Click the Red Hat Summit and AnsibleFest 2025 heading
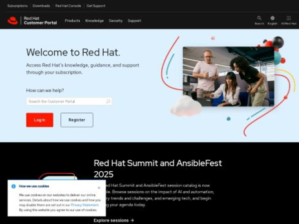Screen dimensions: 299x224 pyautogui.click(x=158, y=169)
